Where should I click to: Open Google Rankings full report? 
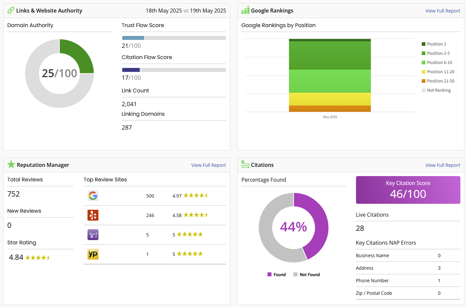coord(442,11)
